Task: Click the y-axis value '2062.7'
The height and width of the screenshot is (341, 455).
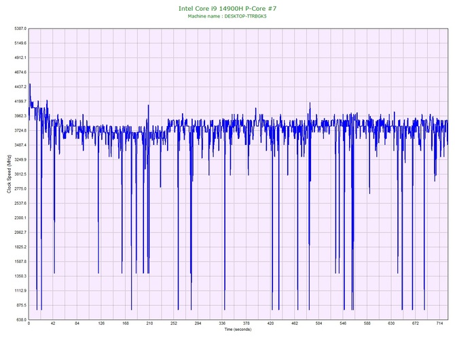Action: coord(20,233)
